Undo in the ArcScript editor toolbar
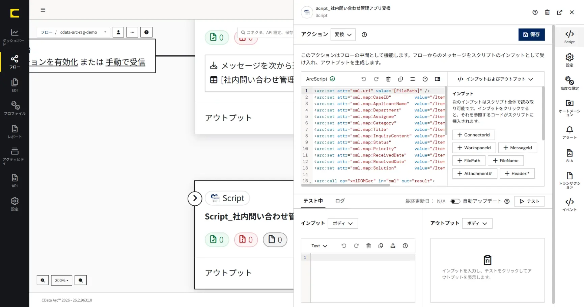This screenshot has height=307, width=584. (364, 79)
